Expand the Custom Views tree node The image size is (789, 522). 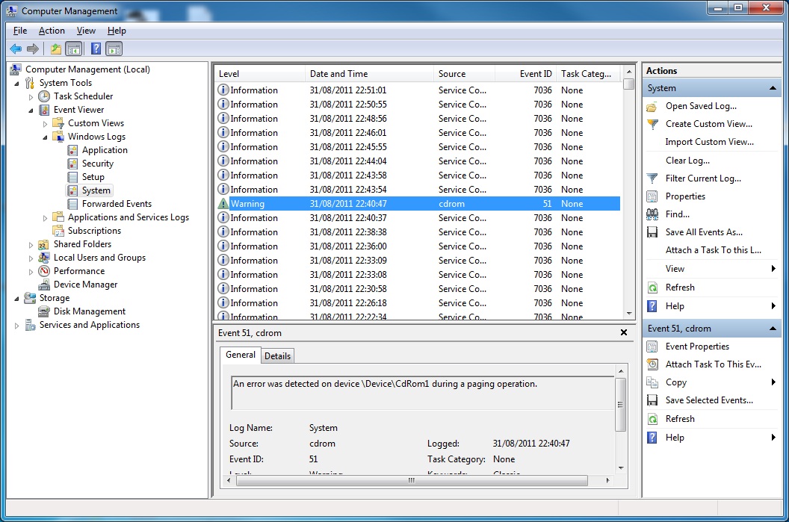click(45, 122)
